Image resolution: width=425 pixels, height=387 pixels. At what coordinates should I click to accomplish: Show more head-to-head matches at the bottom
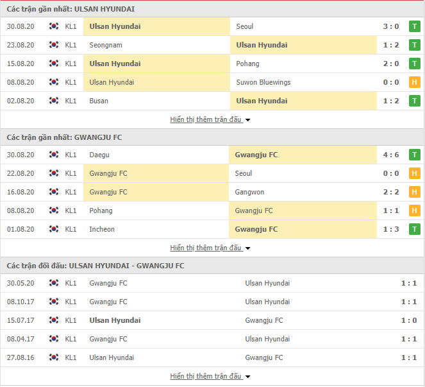210,376
